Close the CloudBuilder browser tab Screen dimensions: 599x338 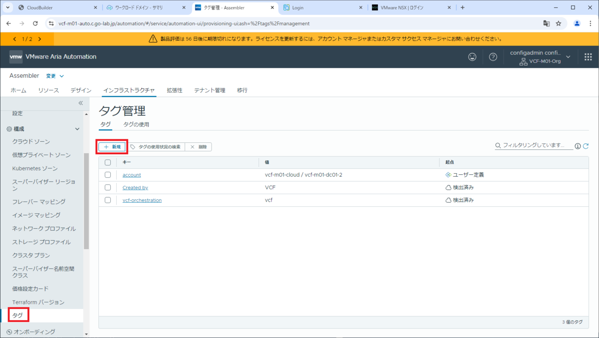(x=96, y=7)
